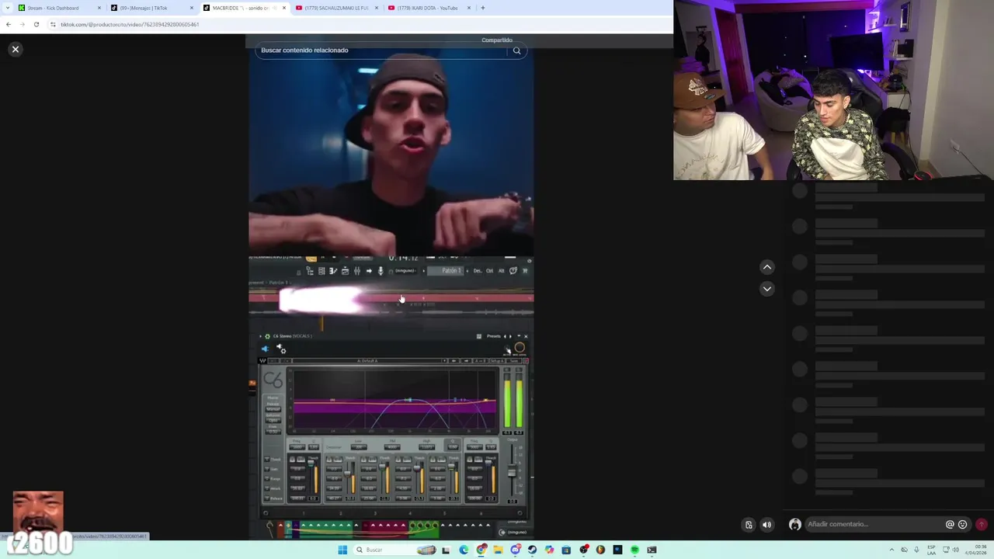Open Steam from the taskbar
994x559 pixels.
[x=532, y=550]
